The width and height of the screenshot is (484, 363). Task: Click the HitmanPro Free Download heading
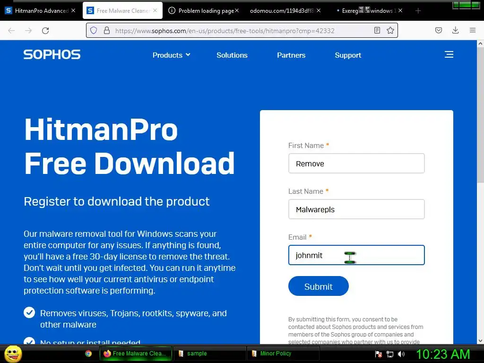click(x=130, y=147)
